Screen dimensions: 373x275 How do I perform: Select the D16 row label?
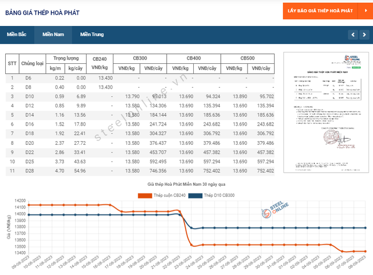tap(30, 125)
